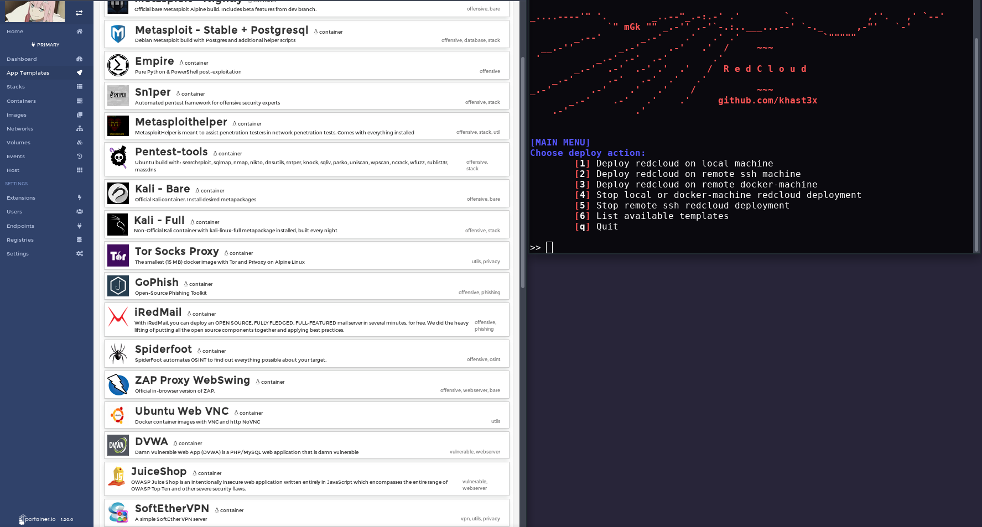This screenshot has width=982, height=527.
Task: Select the Ubuntu Web VNC logo
Action: 118,415
